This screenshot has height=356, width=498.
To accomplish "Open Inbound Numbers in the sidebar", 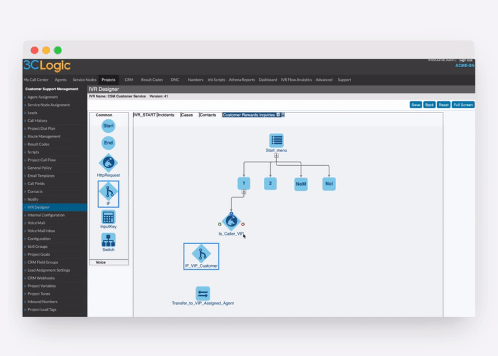I will 42,302.
